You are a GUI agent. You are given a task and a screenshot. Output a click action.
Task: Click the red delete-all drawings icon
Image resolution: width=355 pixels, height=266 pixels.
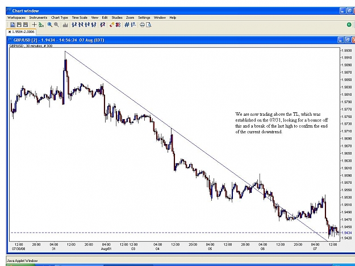click(x=118, y=25)
